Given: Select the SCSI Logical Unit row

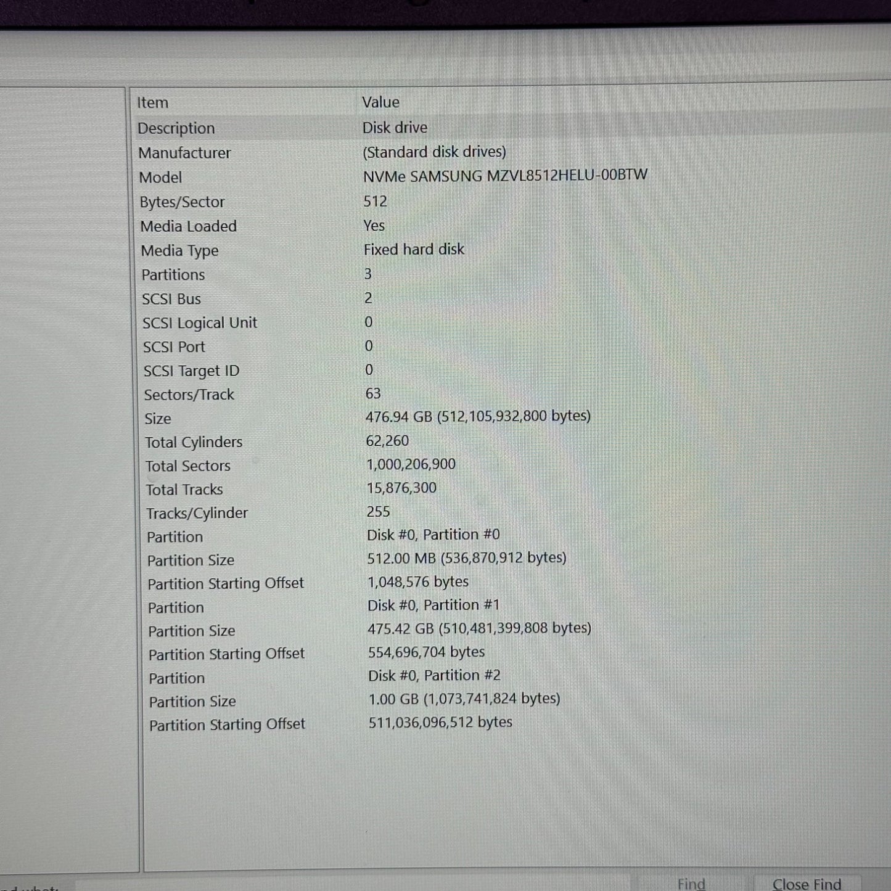Looking at the screenshot, I should (200, 323).
